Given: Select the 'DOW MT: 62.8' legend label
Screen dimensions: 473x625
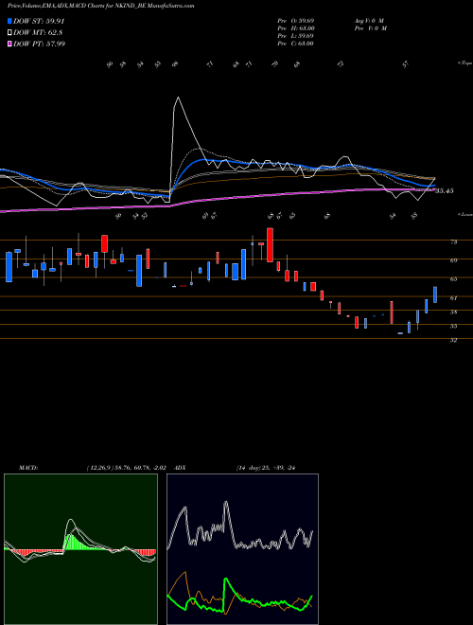Looking at the screenshot, I should 38,32.
